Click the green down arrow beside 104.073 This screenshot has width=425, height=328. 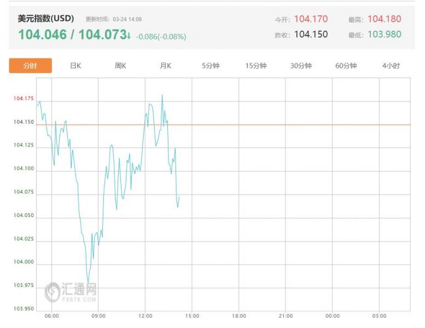click(x=129, y=36)
